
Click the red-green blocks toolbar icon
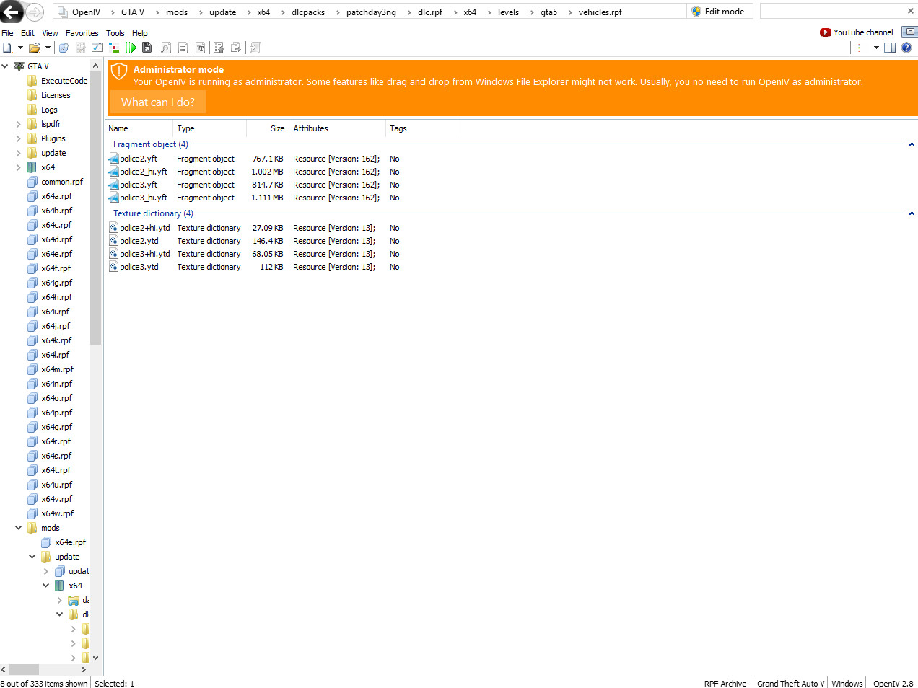tap(114, 48)
